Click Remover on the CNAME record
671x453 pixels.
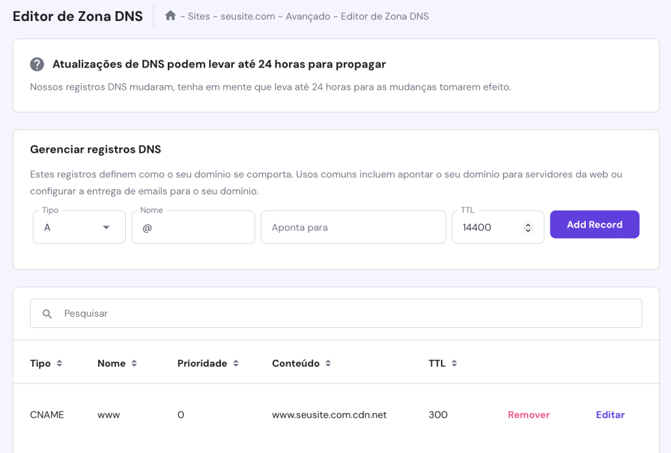528,414
